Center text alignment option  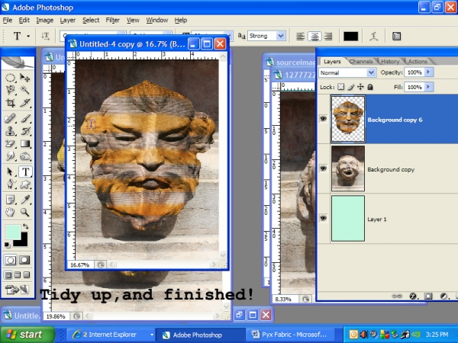(x=314, y=36)
